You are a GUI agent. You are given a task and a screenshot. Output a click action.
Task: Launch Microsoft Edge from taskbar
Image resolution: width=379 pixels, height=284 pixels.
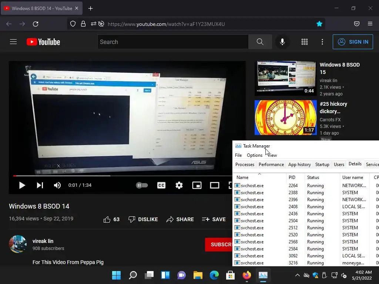pos(214,275)
